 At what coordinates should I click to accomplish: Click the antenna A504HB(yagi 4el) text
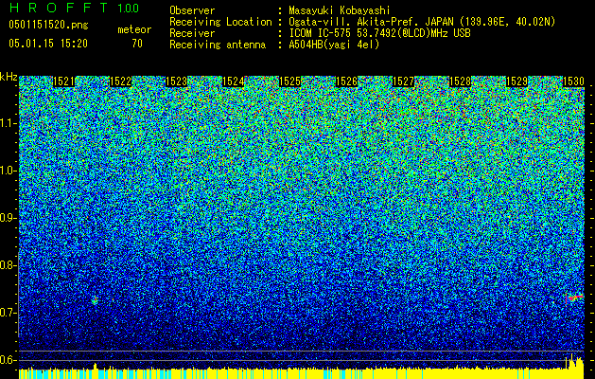click(x=334, y=45)
